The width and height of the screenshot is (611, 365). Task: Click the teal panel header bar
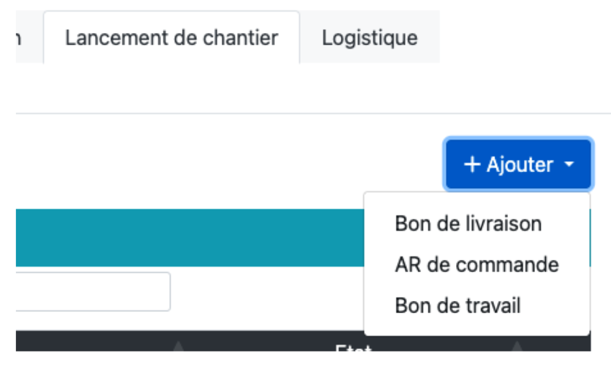[183, 238]
